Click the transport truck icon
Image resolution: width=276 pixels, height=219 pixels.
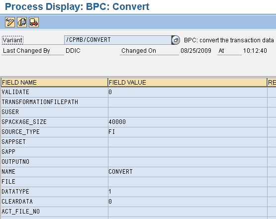click(34, 22)
